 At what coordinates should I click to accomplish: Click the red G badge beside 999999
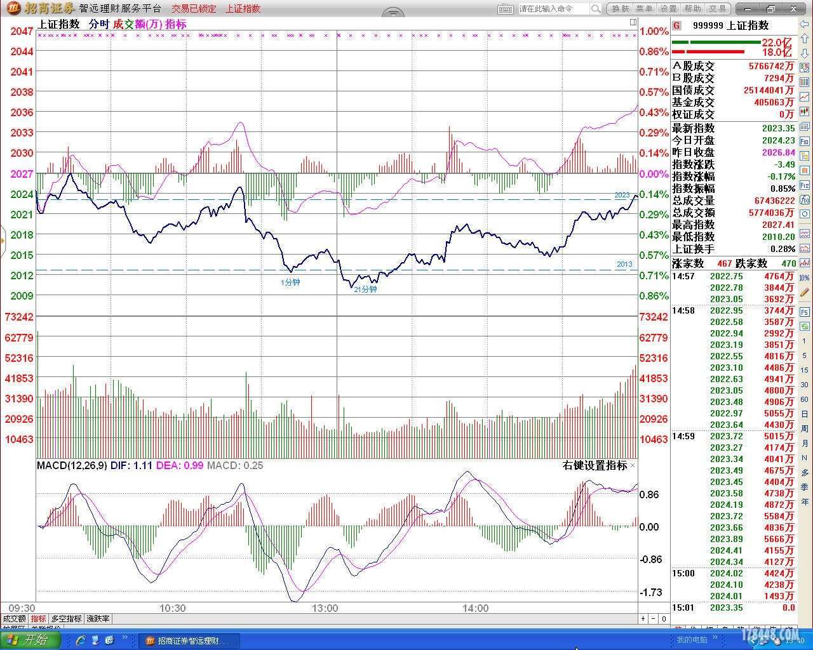pyautogui.click(x=677, y=25)
